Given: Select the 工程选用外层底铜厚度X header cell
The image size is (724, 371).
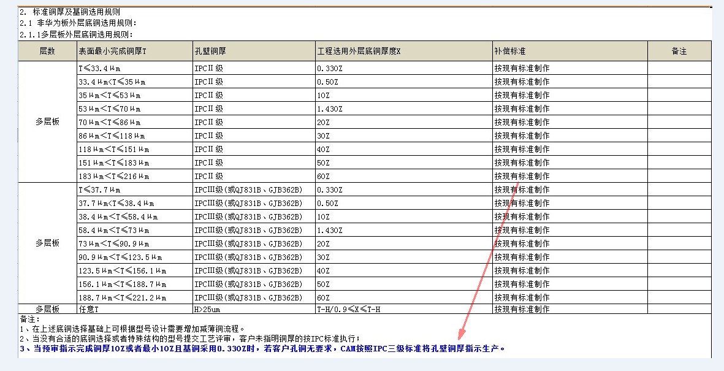Looking at the screenshot, I should click(x=404, y=52).
